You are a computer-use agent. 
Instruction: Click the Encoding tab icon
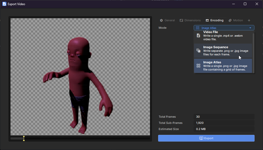[207, 21]
